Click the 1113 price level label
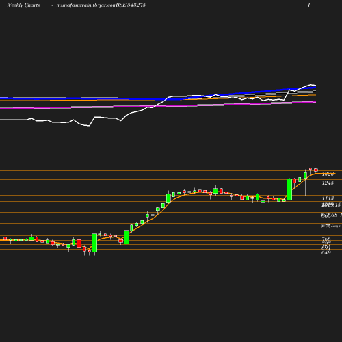The height and width of the screenshot is (342, 342). (328, 198)
